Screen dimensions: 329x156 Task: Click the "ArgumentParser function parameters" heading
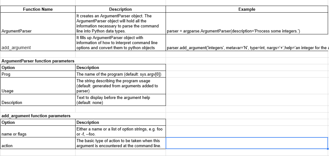(38, 61)
